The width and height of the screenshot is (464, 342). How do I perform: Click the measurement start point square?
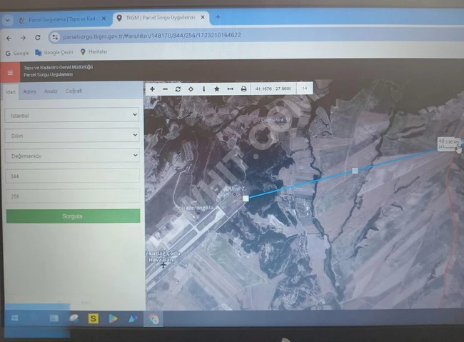pos(246,198)
